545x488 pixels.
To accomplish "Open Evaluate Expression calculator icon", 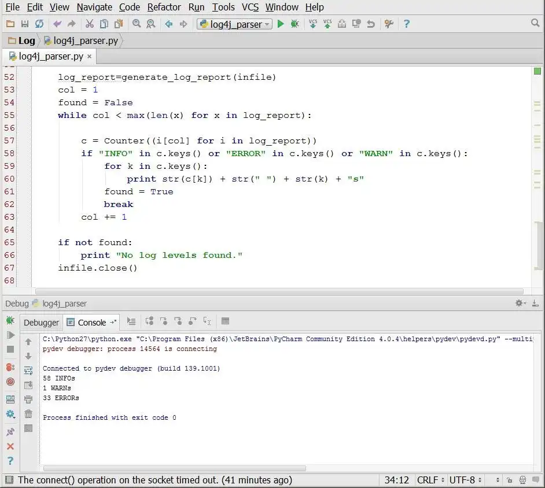I will (x=225, y=321).
